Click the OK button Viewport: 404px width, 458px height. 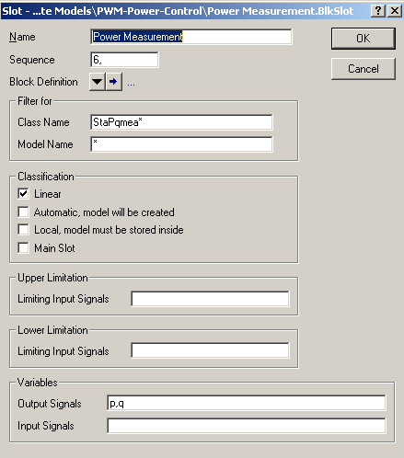(x=364, y=39)
